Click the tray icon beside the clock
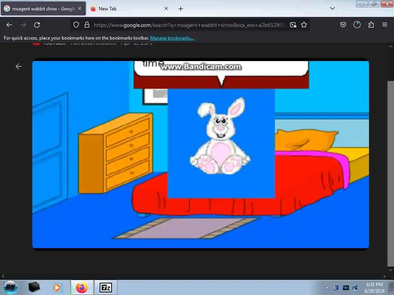394x295 pixels. (x=355, y=288)
